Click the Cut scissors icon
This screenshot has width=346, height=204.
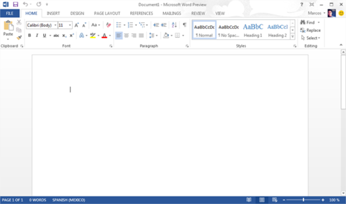click(19, 23)
